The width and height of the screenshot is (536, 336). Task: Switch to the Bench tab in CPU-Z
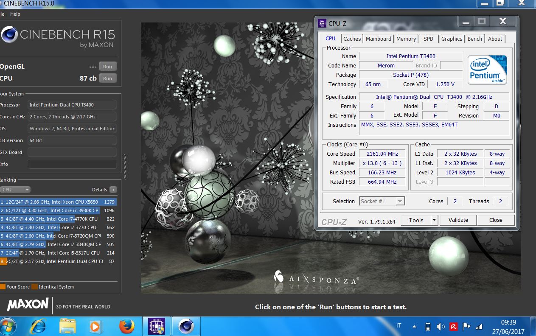[x=474, y=39]
